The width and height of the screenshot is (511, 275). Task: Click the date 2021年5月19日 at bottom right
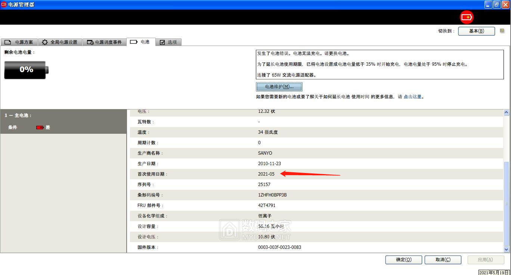[494, 272]
